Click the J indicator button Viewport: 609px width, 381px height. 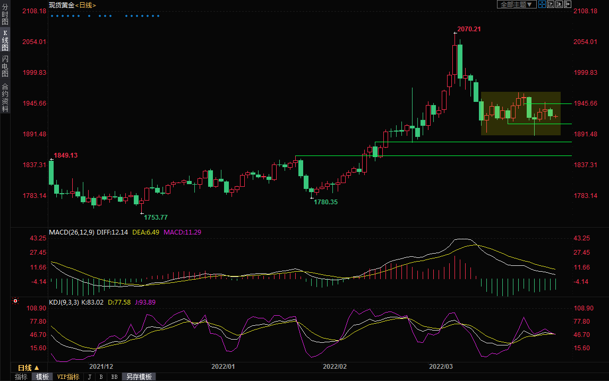point(89,377)
